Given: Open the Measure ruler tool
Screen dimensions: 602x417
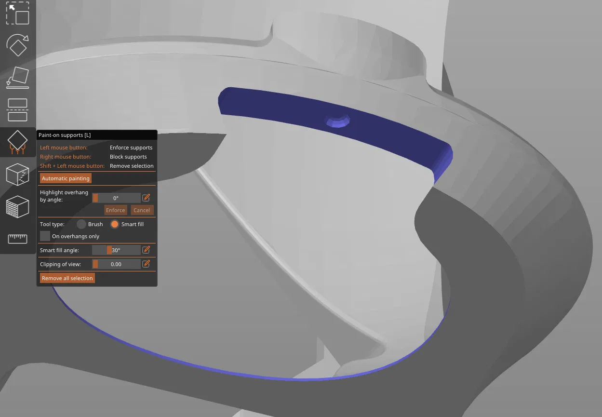Looking at the screenshot, I should [x=18, y=239].
